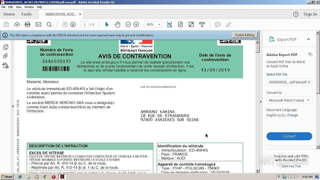Click the document vertical scrollbar thumb
The image size is (320, 180).
[257, 48]
